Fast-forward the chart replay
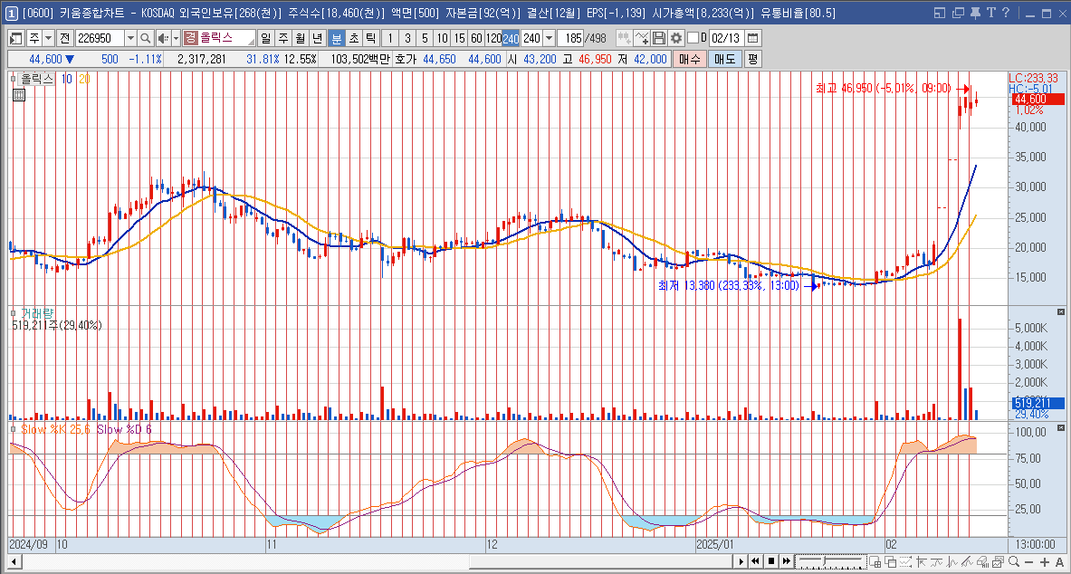1071x574 pixels. pos(787,561)
